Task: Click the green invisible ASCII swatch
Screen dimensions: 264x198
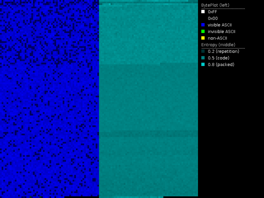Action: [x=203, y=31]
